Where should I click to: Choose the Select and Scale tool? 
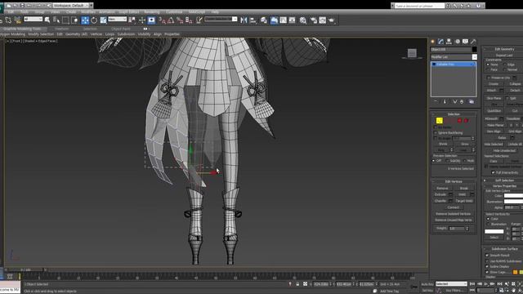[x=103, y=20]
